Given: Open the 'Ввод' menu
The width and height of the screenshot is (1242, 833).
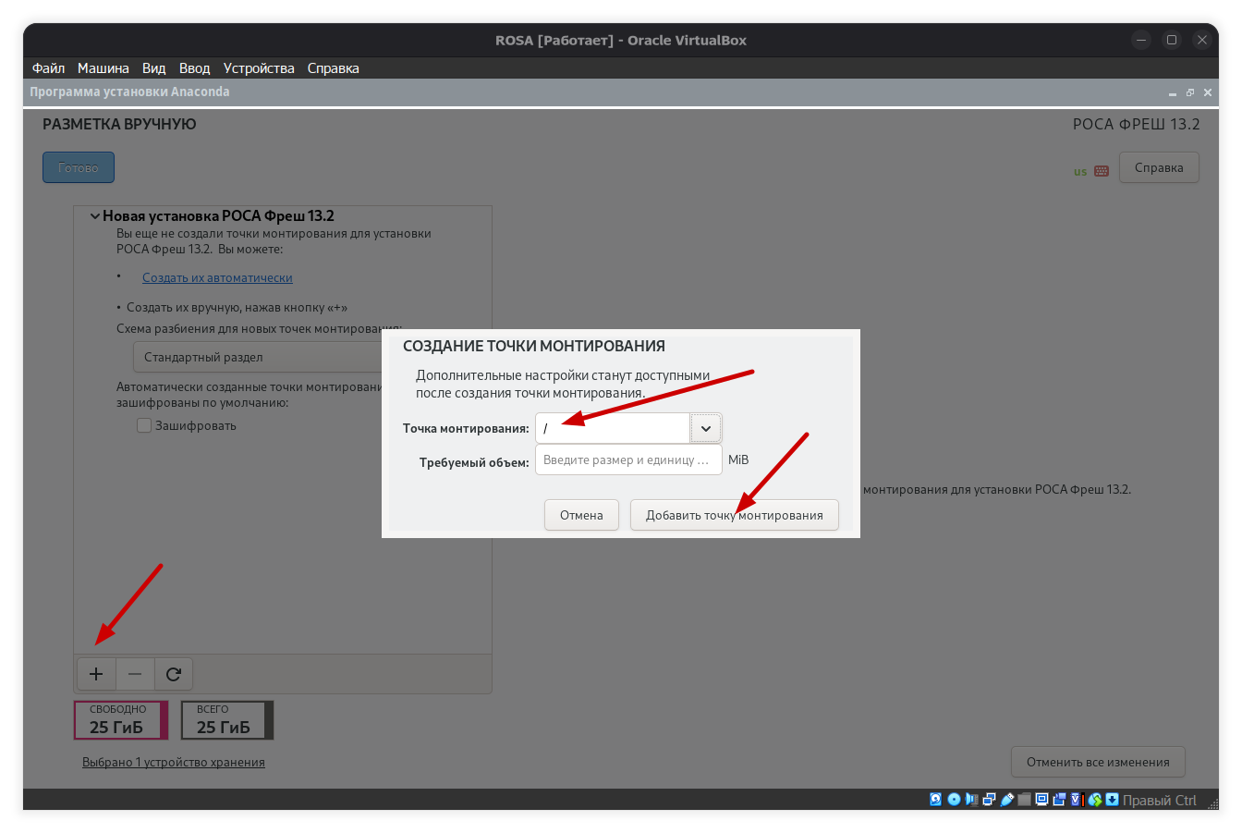Looking at the screenshot, I should coord(194,68).
